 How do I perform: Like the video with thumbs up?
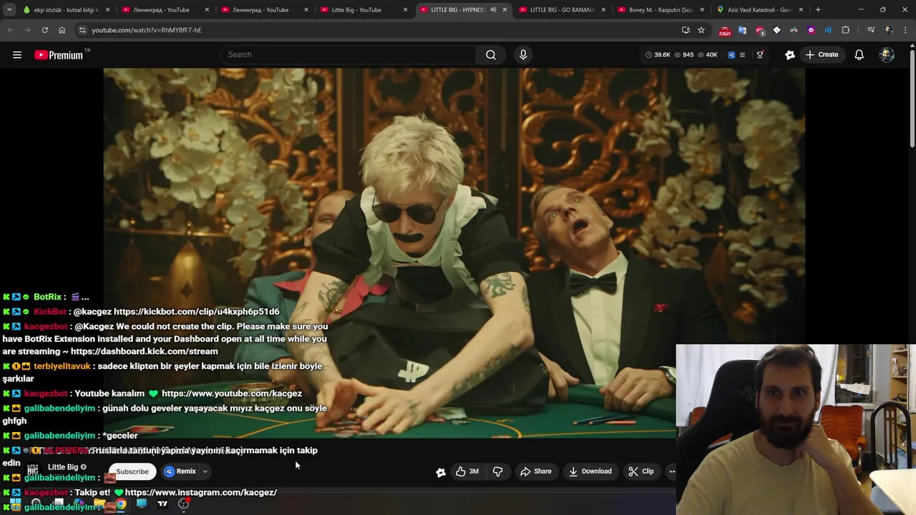(x=467, y=471)
